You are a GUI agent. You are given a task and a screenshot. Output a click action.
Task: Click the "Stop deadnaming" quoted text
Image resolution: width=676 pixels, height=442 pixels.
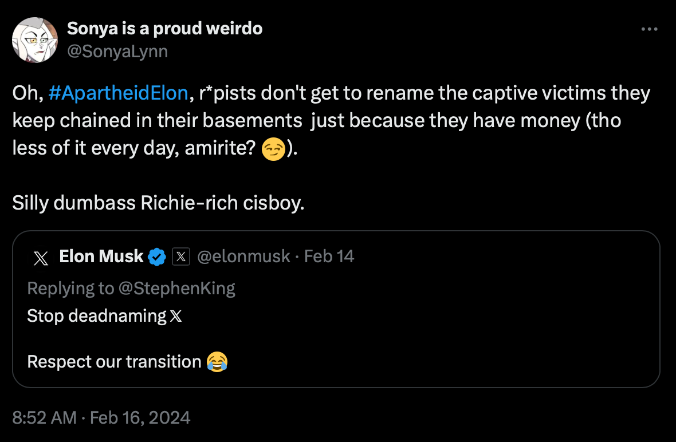point(96,316)
